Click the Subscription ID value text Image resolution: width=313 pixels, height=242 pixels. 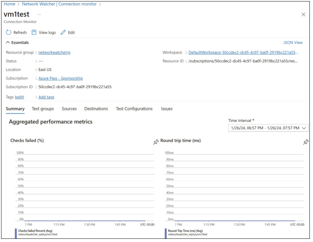(x=75, y=87)
